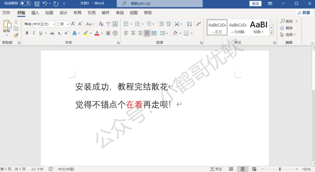Switch to Read Mode view
This screenshot has width=315, height=172.
pyautogui.click(x=231, y=169)
